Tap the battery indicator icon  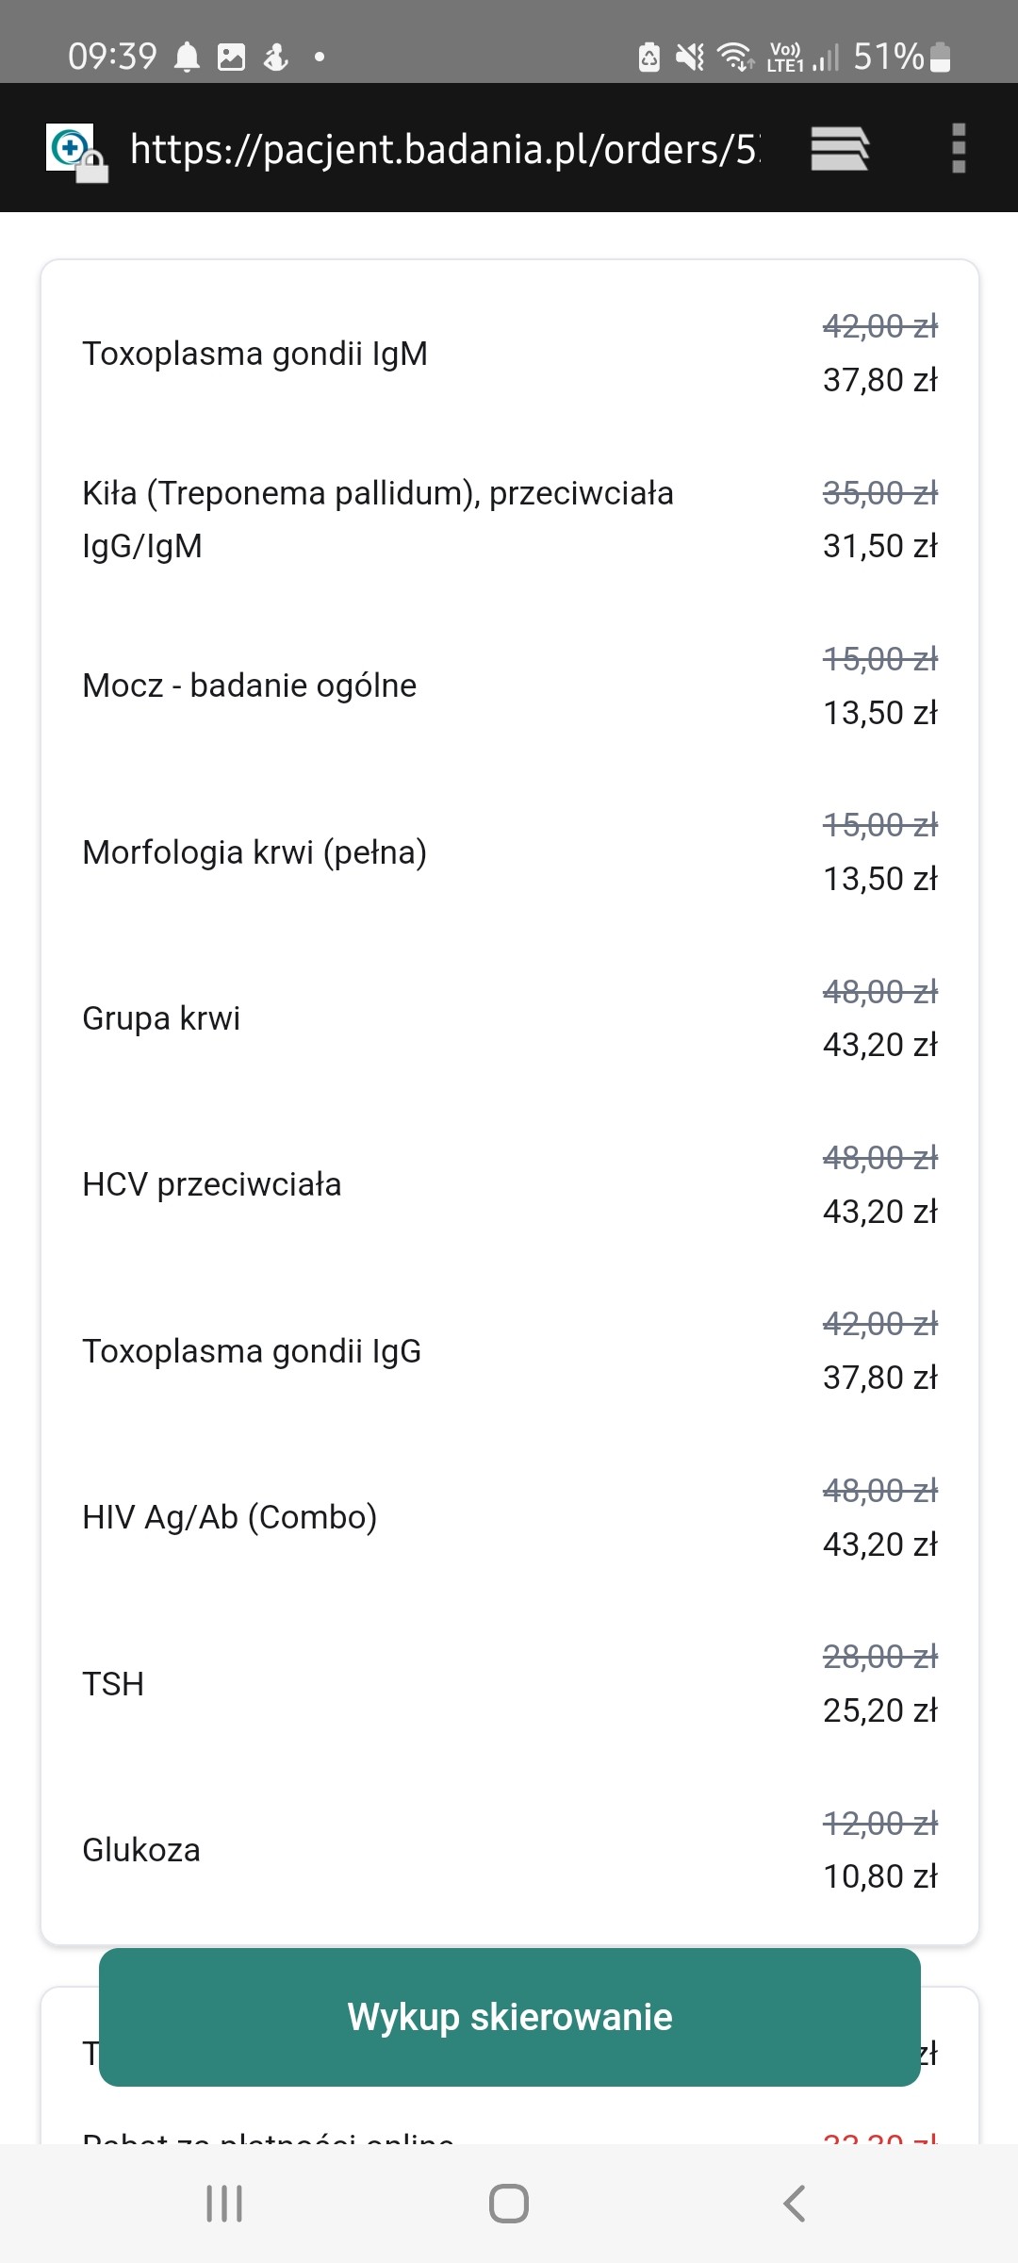click(x=940, y=58)
